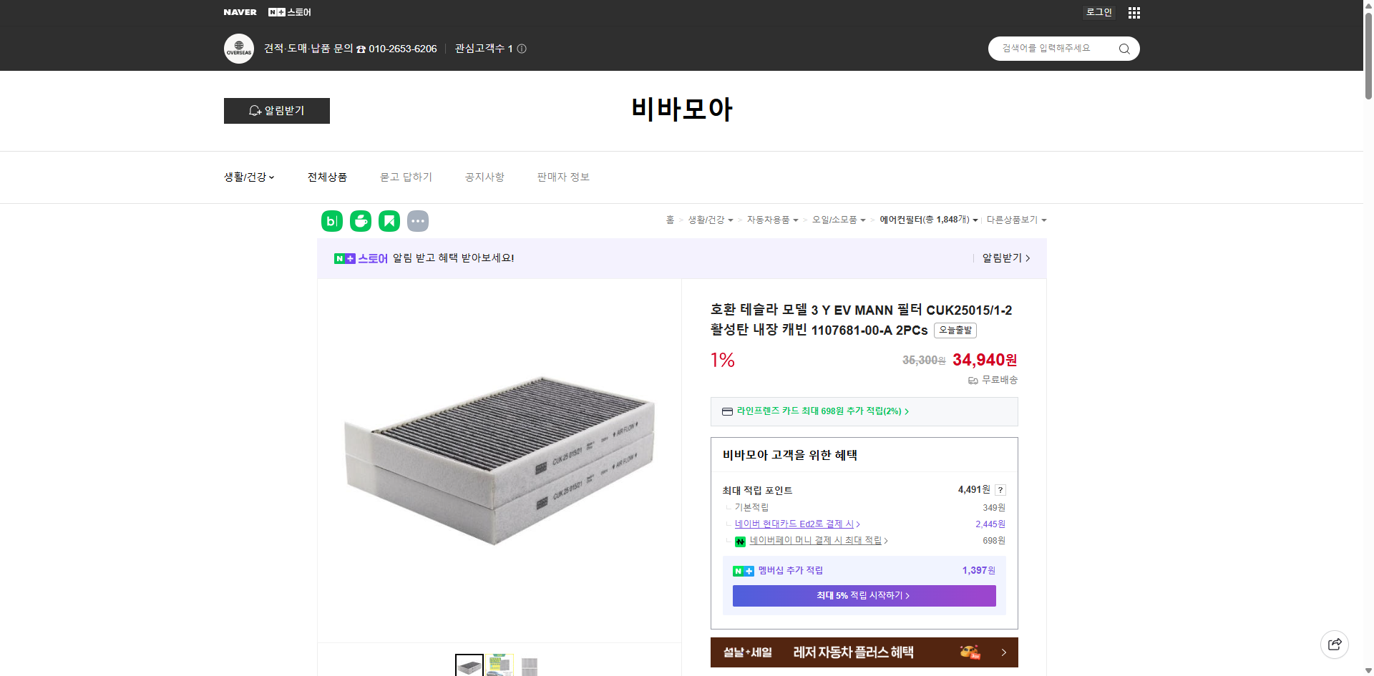Click the info icon next to 관심고객수
The image size is (1374, 676).
(x=522, y=49)
